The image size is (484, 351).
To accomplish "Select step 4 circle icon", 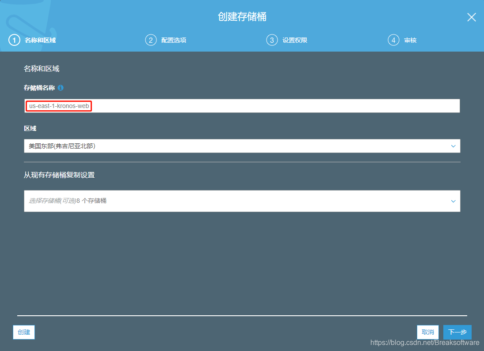I will click(x=393, y=40).
